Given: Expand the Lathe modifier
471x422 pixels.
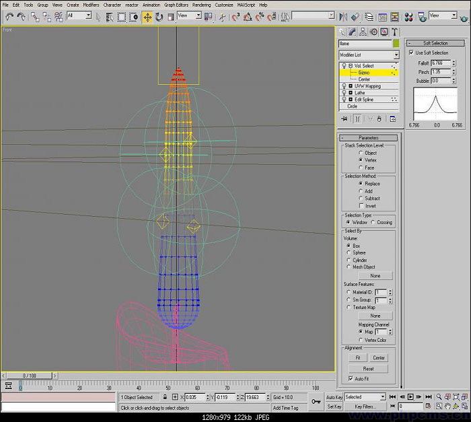Looking at the screenshot, I should click(351, 93).
